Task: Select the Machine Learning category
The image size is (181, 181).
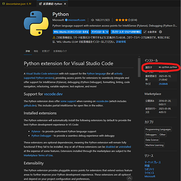Action: [154, 145]
